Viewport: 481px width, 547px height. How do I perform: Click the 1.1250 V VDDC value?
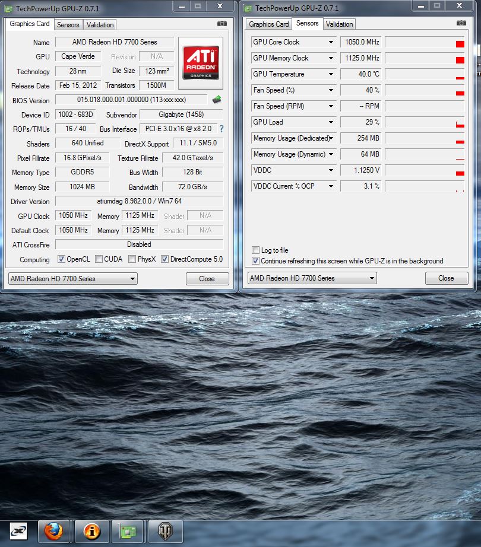pos(361,171)
